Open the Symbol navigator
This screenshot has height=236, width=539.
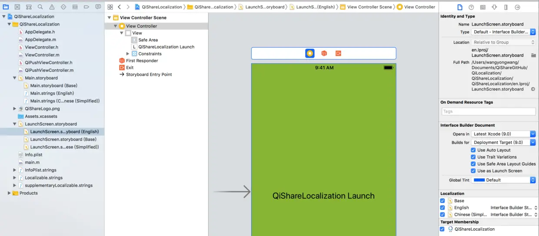(29, 7)
